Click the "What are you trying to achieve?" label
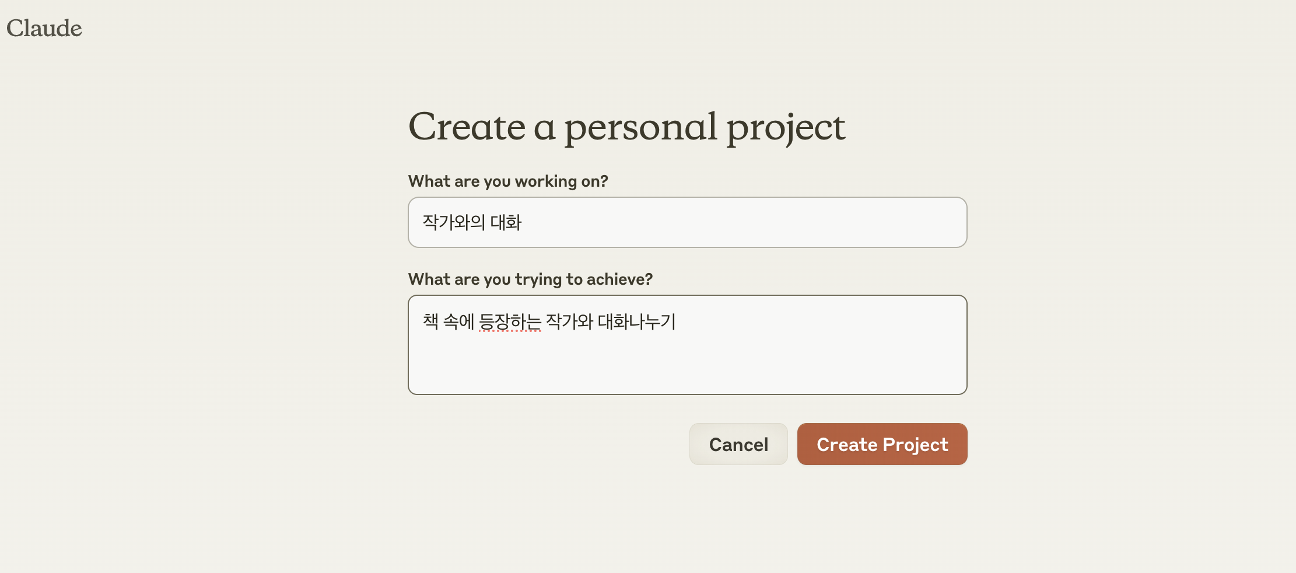 pos(530,279)
